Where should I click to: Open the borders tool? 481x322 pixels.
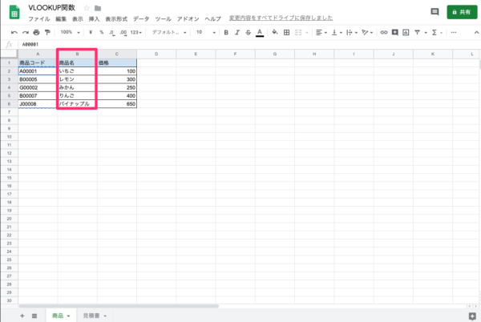tap(286, 33)
